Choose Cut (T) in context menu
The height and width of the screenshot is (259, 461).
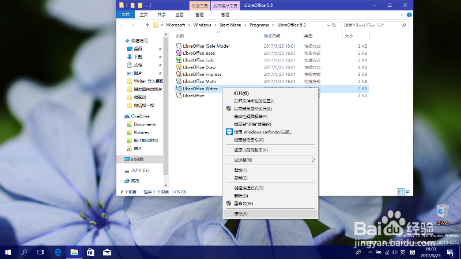coord(270,170)
